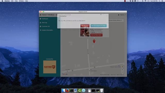Screen dimensions: 165x93
Task: Click the volume icon in menu bar
Action: [143, 1]
